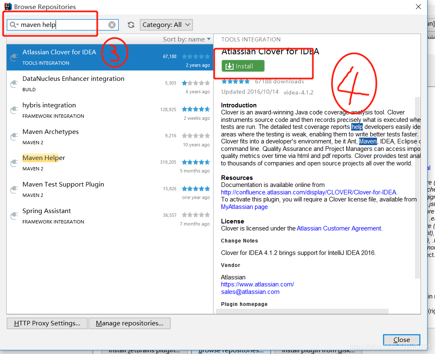Image resolution: width=435 pixels, height=354 pixels.
Task: Select hybris integration plugin in list
Action: pyautogui.click(x=110, y=110)
